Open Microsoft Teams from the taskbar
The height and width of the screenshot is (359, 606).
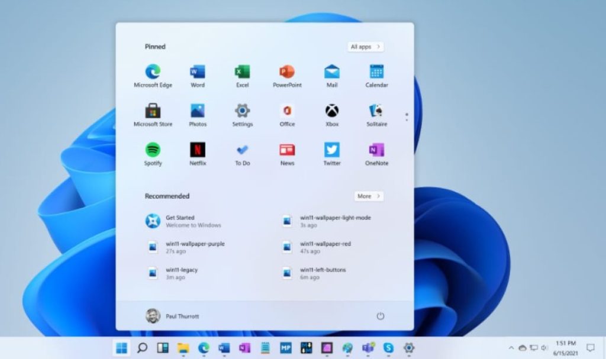368,348
